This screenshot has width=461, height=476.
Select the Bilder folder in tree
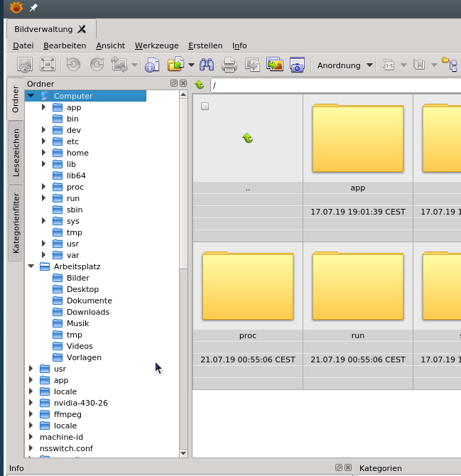pos(77,278)
